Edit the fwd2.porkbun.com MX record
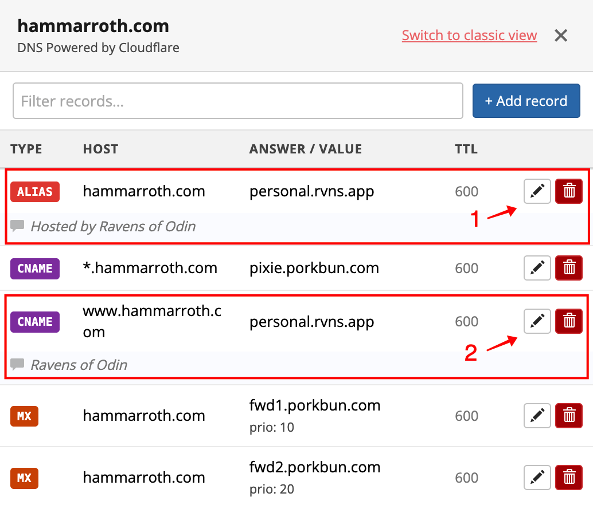Image resolution: width=593 pixels, height=505 pixels. coord(537,478)
